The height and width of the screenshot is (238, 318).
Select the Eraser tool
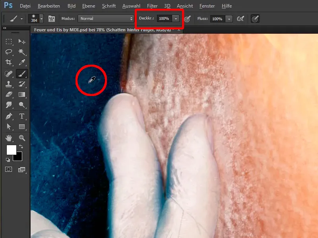coord(8,94)
